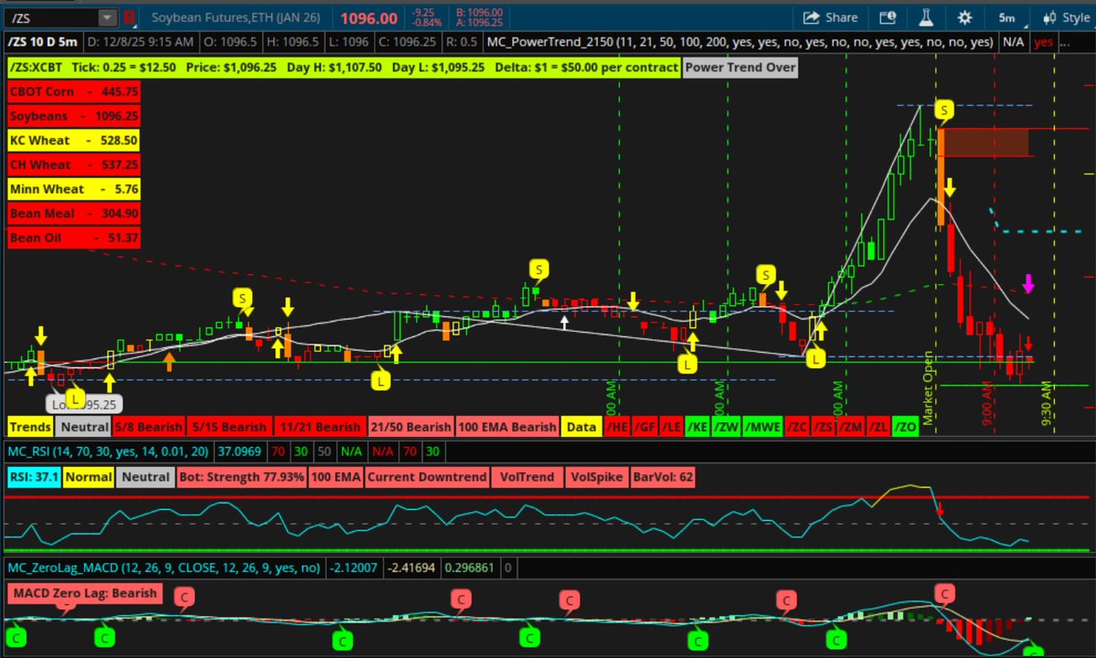This screenshot has height=658, width=1096.
Task: Click the flask analysis icon in toolbar
Action: coord(925,16)
